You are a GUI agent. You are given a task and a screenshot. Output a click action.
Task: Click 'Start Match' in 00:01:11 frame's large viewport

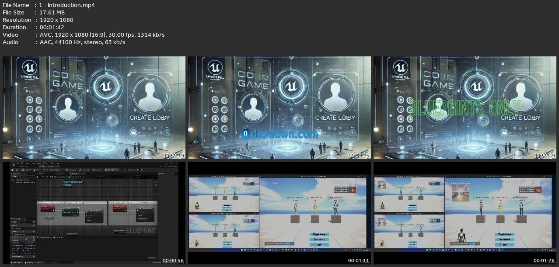(319, 239)
